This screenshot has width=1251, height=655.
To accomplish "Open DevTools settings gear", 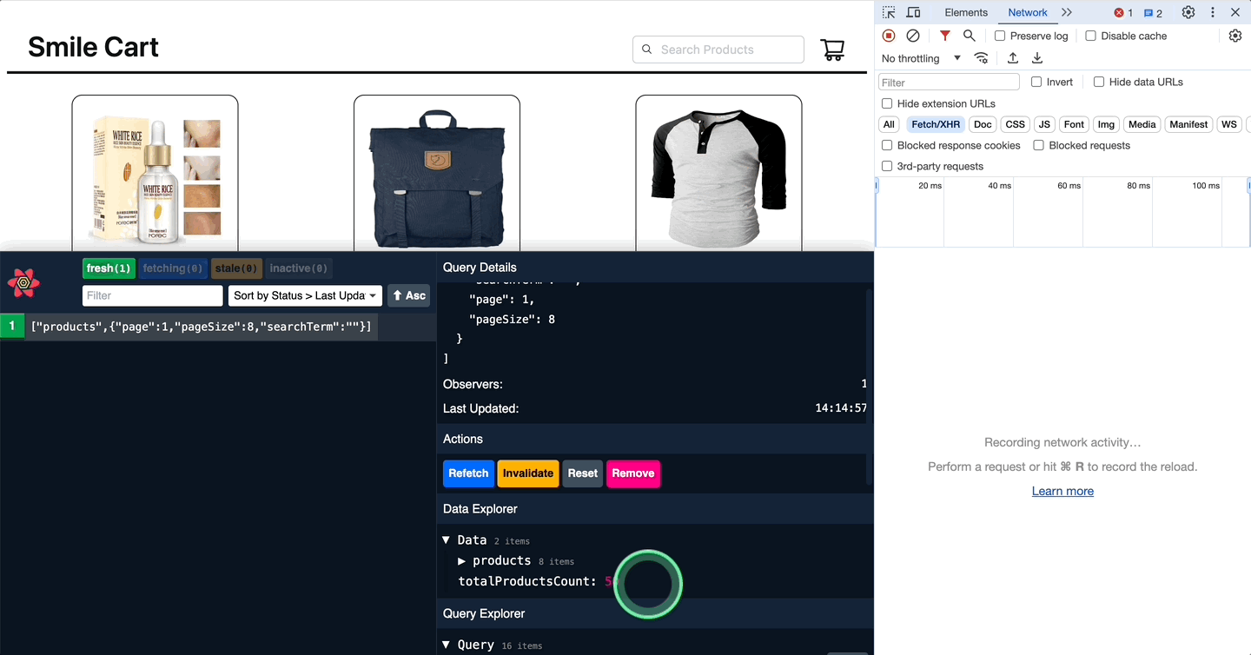I will coord(1188,12).
